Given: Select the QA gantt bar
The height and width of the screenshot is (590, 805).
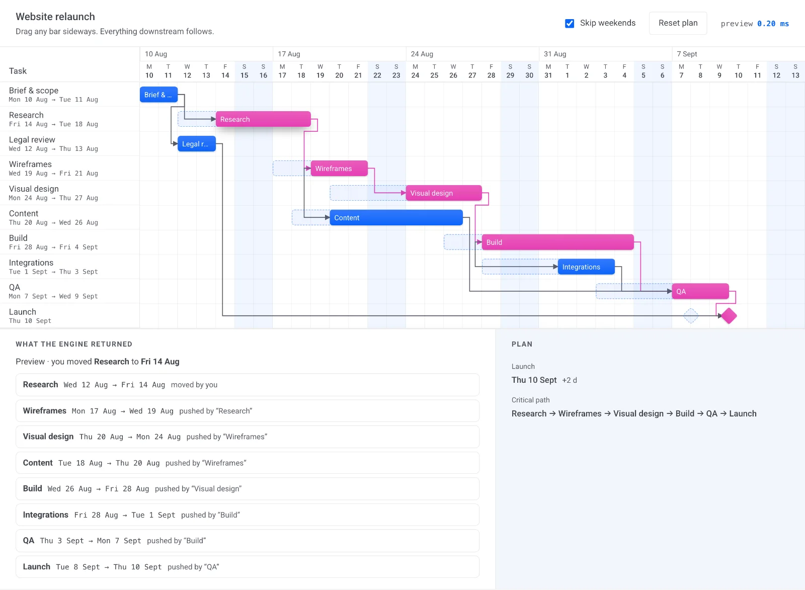Looking at the screenshot, I should tap(700, 292).
